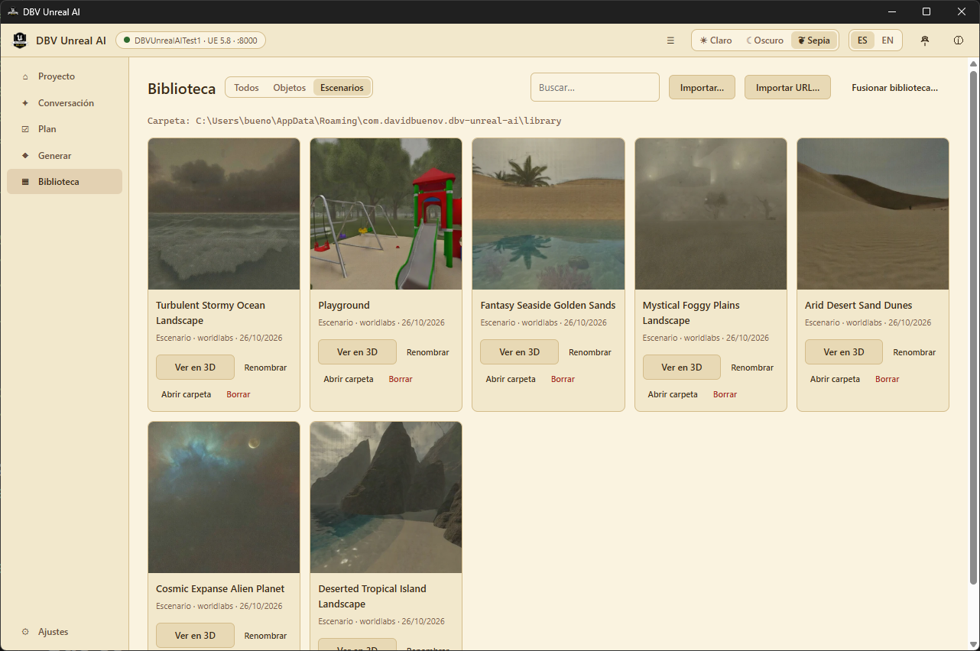Select Generar in the sidebar
980x651 pixels.
click(64, 156)
